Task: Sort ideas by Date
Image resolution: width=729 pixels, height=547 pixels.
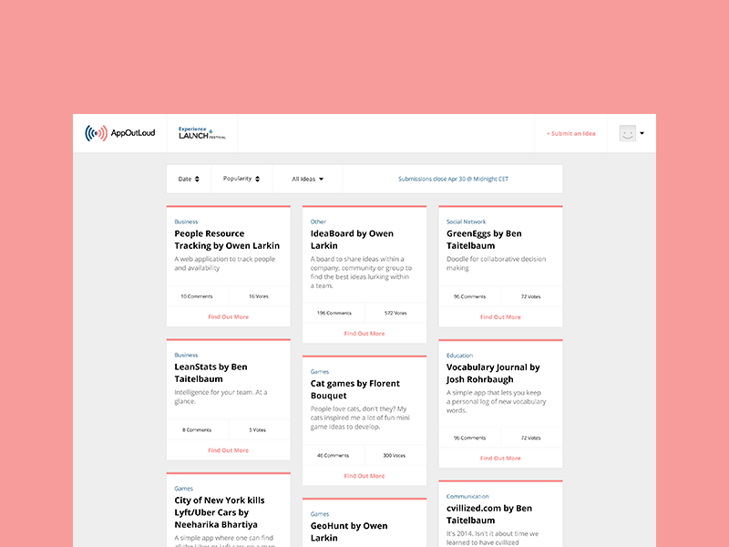Action: click(189, 179)
